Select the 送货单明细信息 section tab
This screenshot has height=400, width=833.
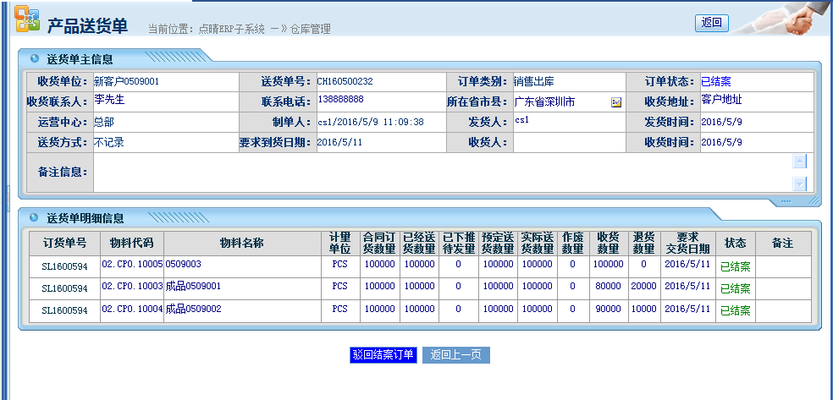click(85, 217)
